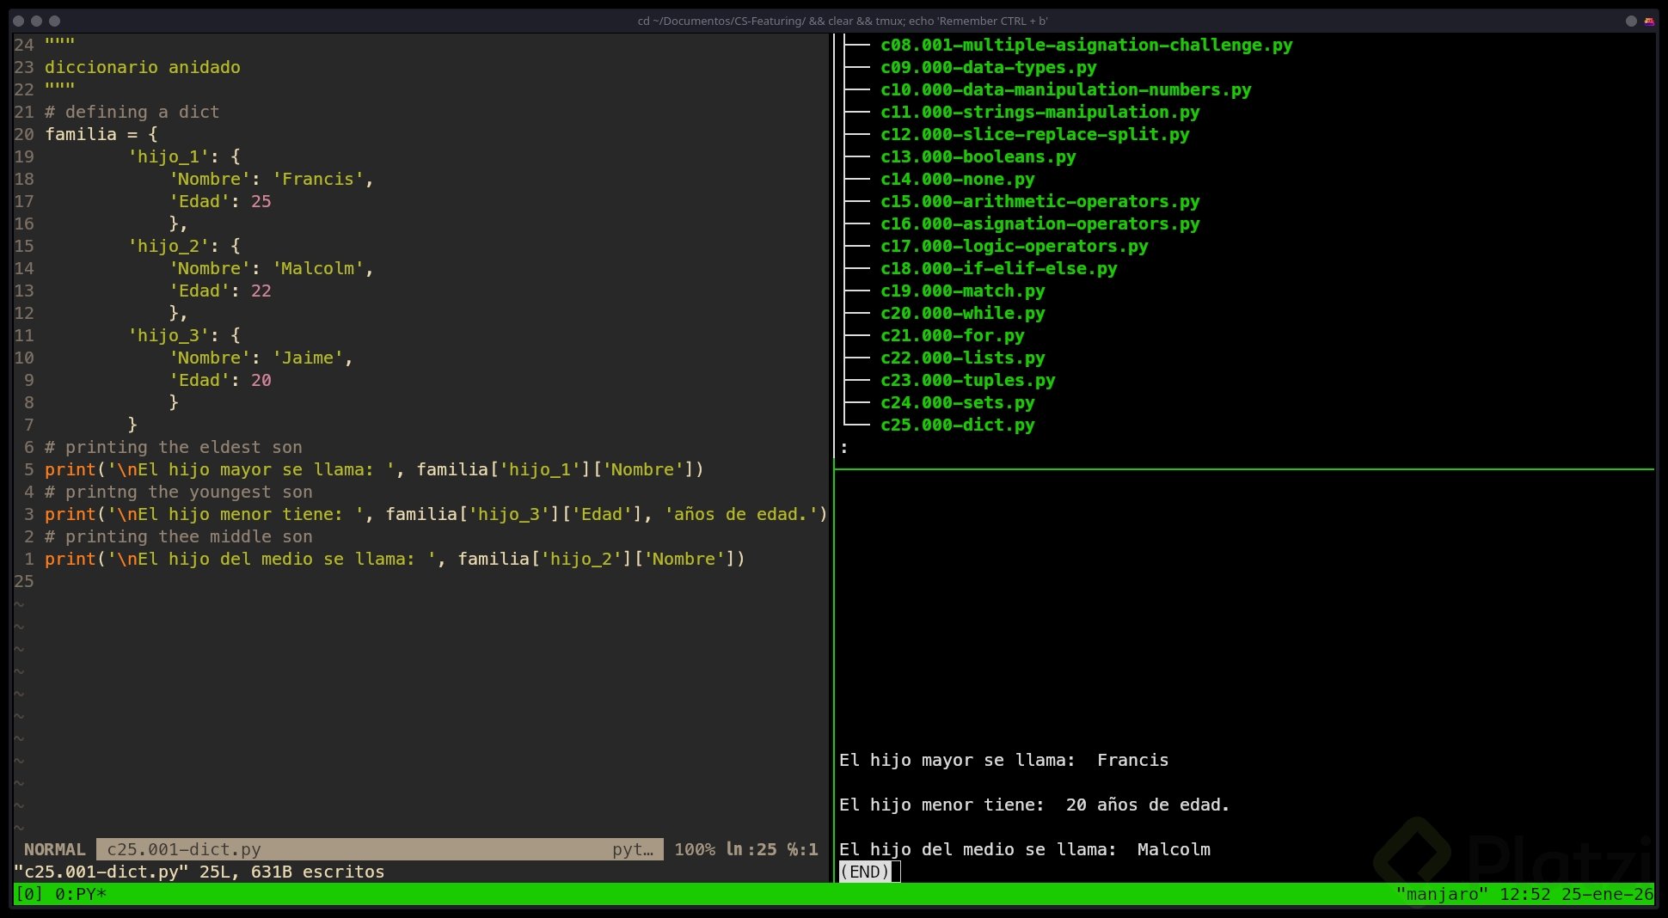Click c22.000-lists.py in the tree
The width and height of the screenshot is (1668, 918).
point(963,358)
